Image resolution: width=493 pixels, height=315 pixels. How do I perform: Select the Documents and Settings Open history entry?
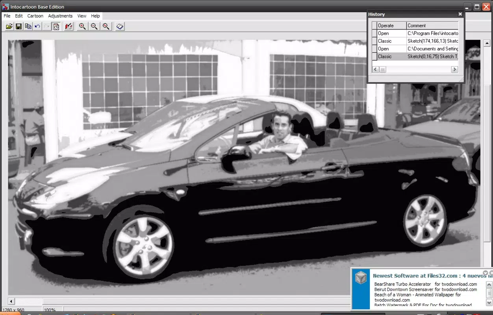click(x=415, y=49)
